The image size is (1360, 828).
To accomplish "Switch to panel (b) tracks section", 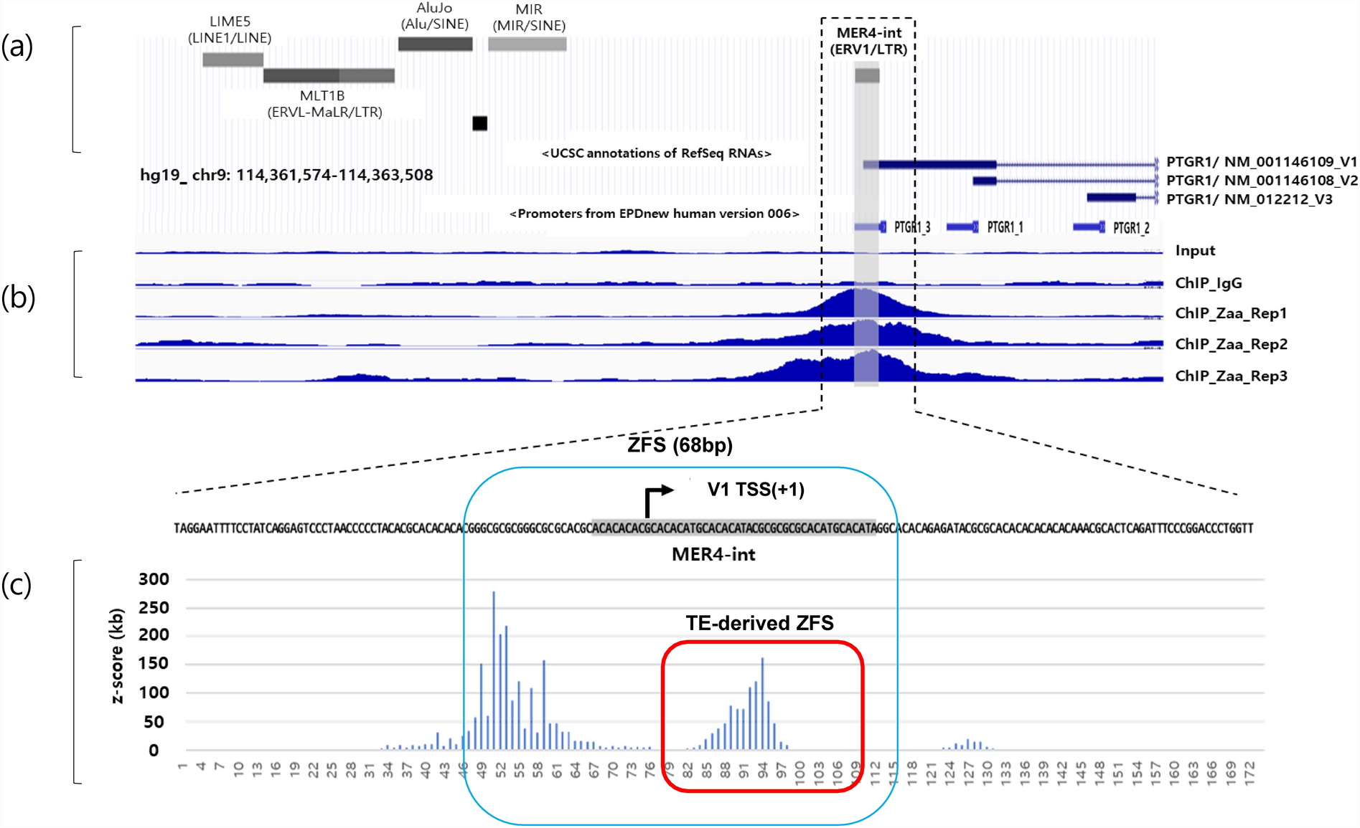I will [17, 298].
